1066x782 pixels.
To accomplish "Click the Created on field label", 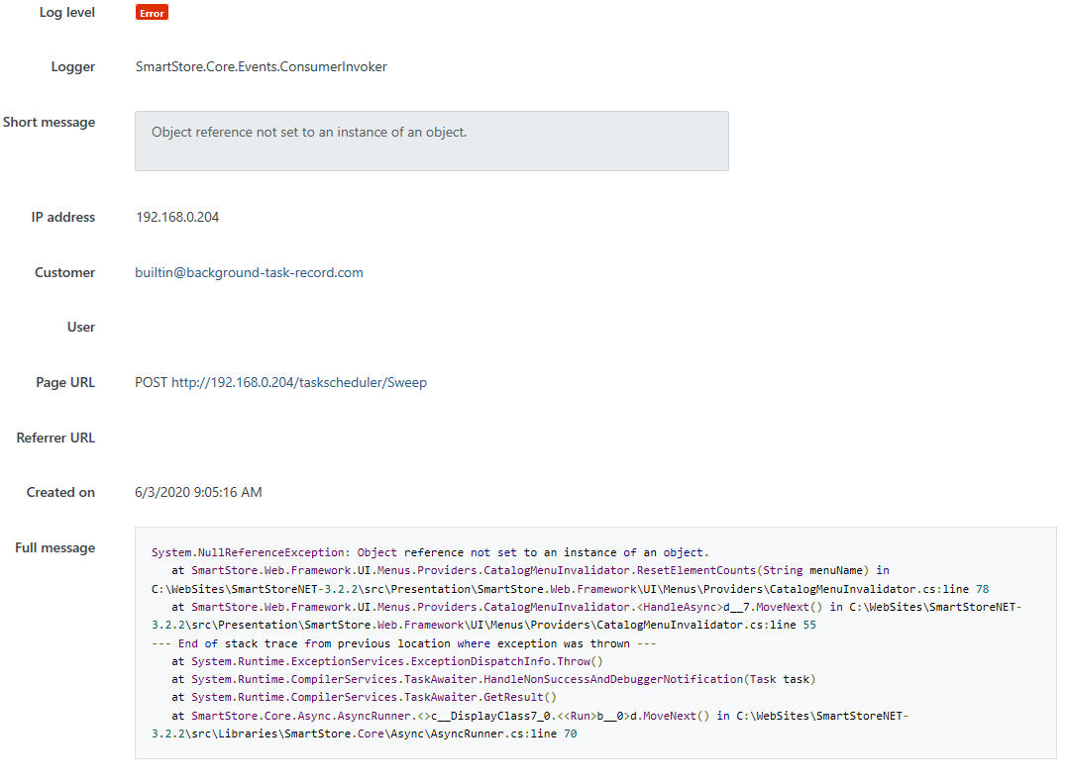I will [x=59, y=491].
